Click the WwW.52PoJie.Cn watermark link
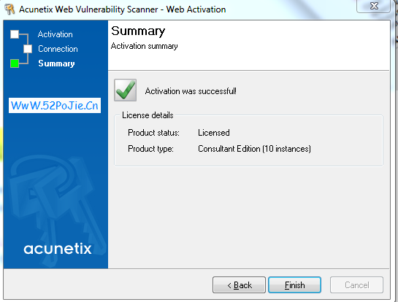Viewport: 398px width, 302px height. click(x=55, y=106)
